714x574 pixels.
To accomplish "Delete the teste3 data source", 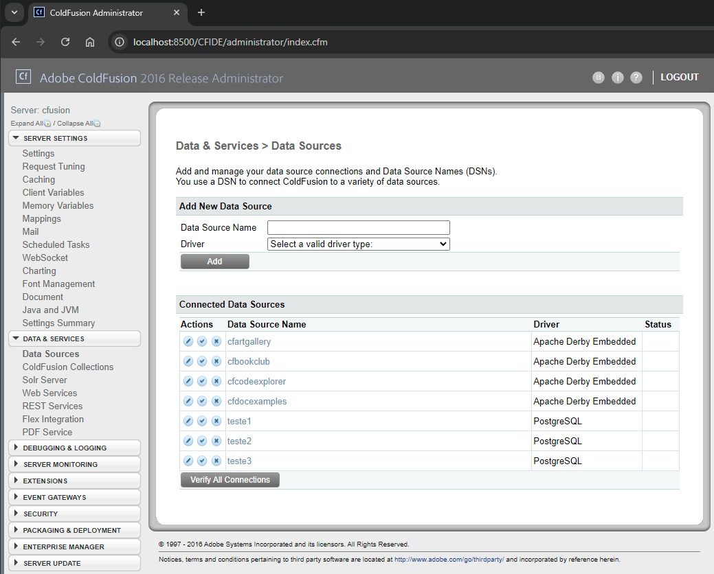I will pos(216,461).
